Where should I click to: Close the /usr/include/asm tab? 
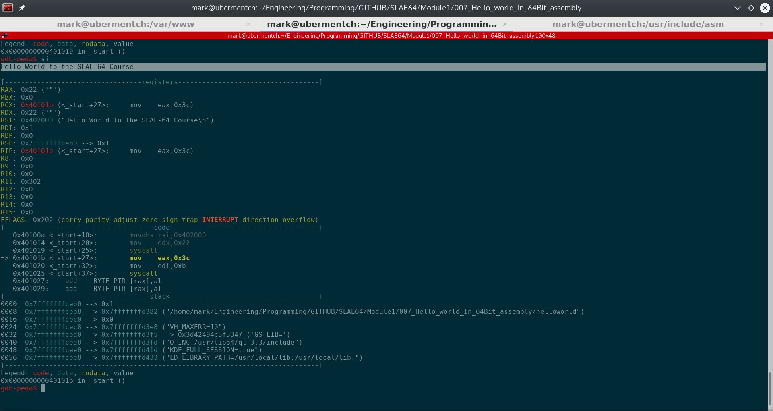pos(761,24)
